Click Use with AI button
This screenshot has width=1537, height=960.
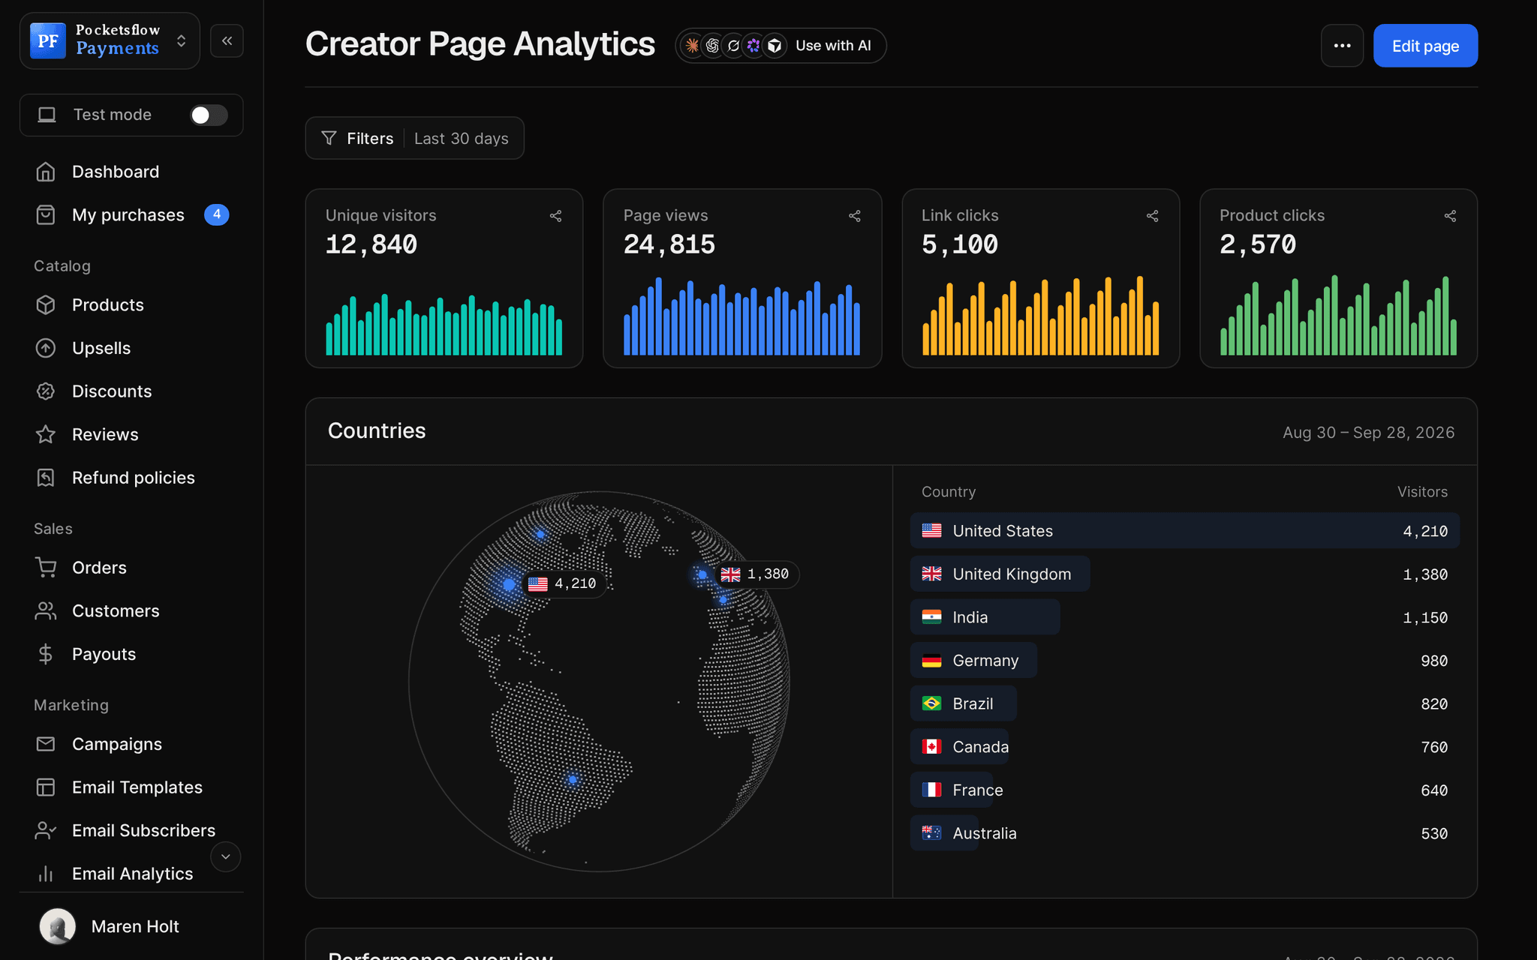(x=781, y=46)
